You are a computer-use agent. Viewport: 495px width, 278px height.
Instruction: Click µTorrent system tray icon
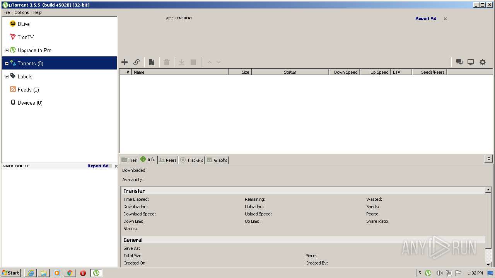pyautogui.click(x=428, y=273)
